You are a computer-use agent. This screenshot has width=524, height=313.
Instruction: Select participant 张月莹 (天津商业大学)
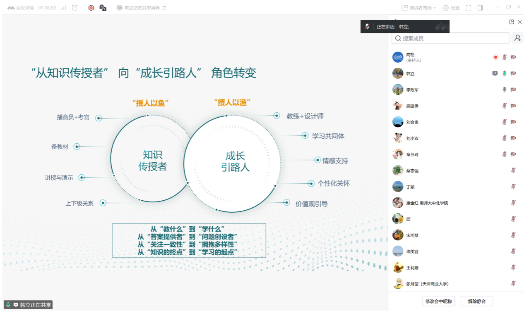click(427, 284)
